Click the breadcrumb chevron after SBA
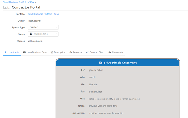This screenshot has height=118, width=188. 35,2
